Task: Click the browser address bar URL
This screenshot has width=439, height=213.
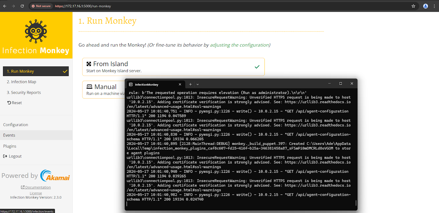Action: pos(83,6)
